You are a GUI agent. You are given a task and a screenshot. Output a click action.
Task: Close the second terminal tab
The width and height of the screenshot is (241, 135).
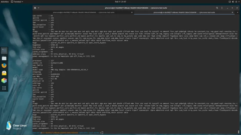coord(232,13)
